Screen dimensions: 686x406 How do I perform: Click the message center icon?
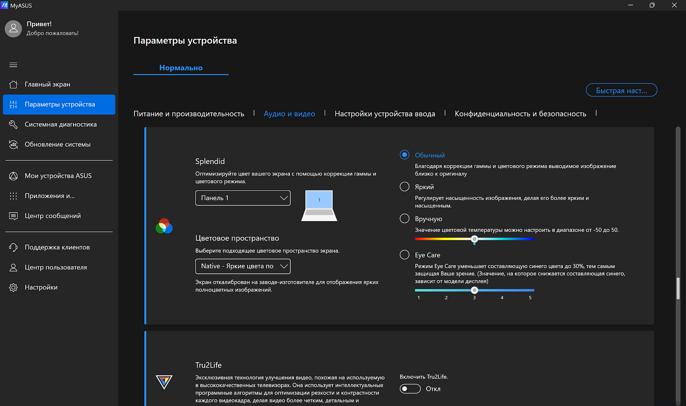[x=14, y=216]
